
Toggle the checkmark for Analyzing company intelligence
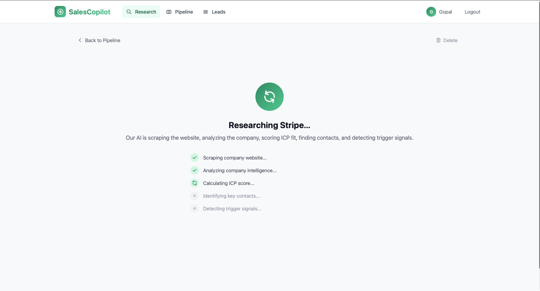pos(195,170)
